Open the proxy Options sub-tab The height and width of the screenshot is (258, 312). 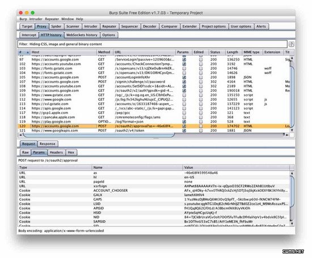(109, 35)
